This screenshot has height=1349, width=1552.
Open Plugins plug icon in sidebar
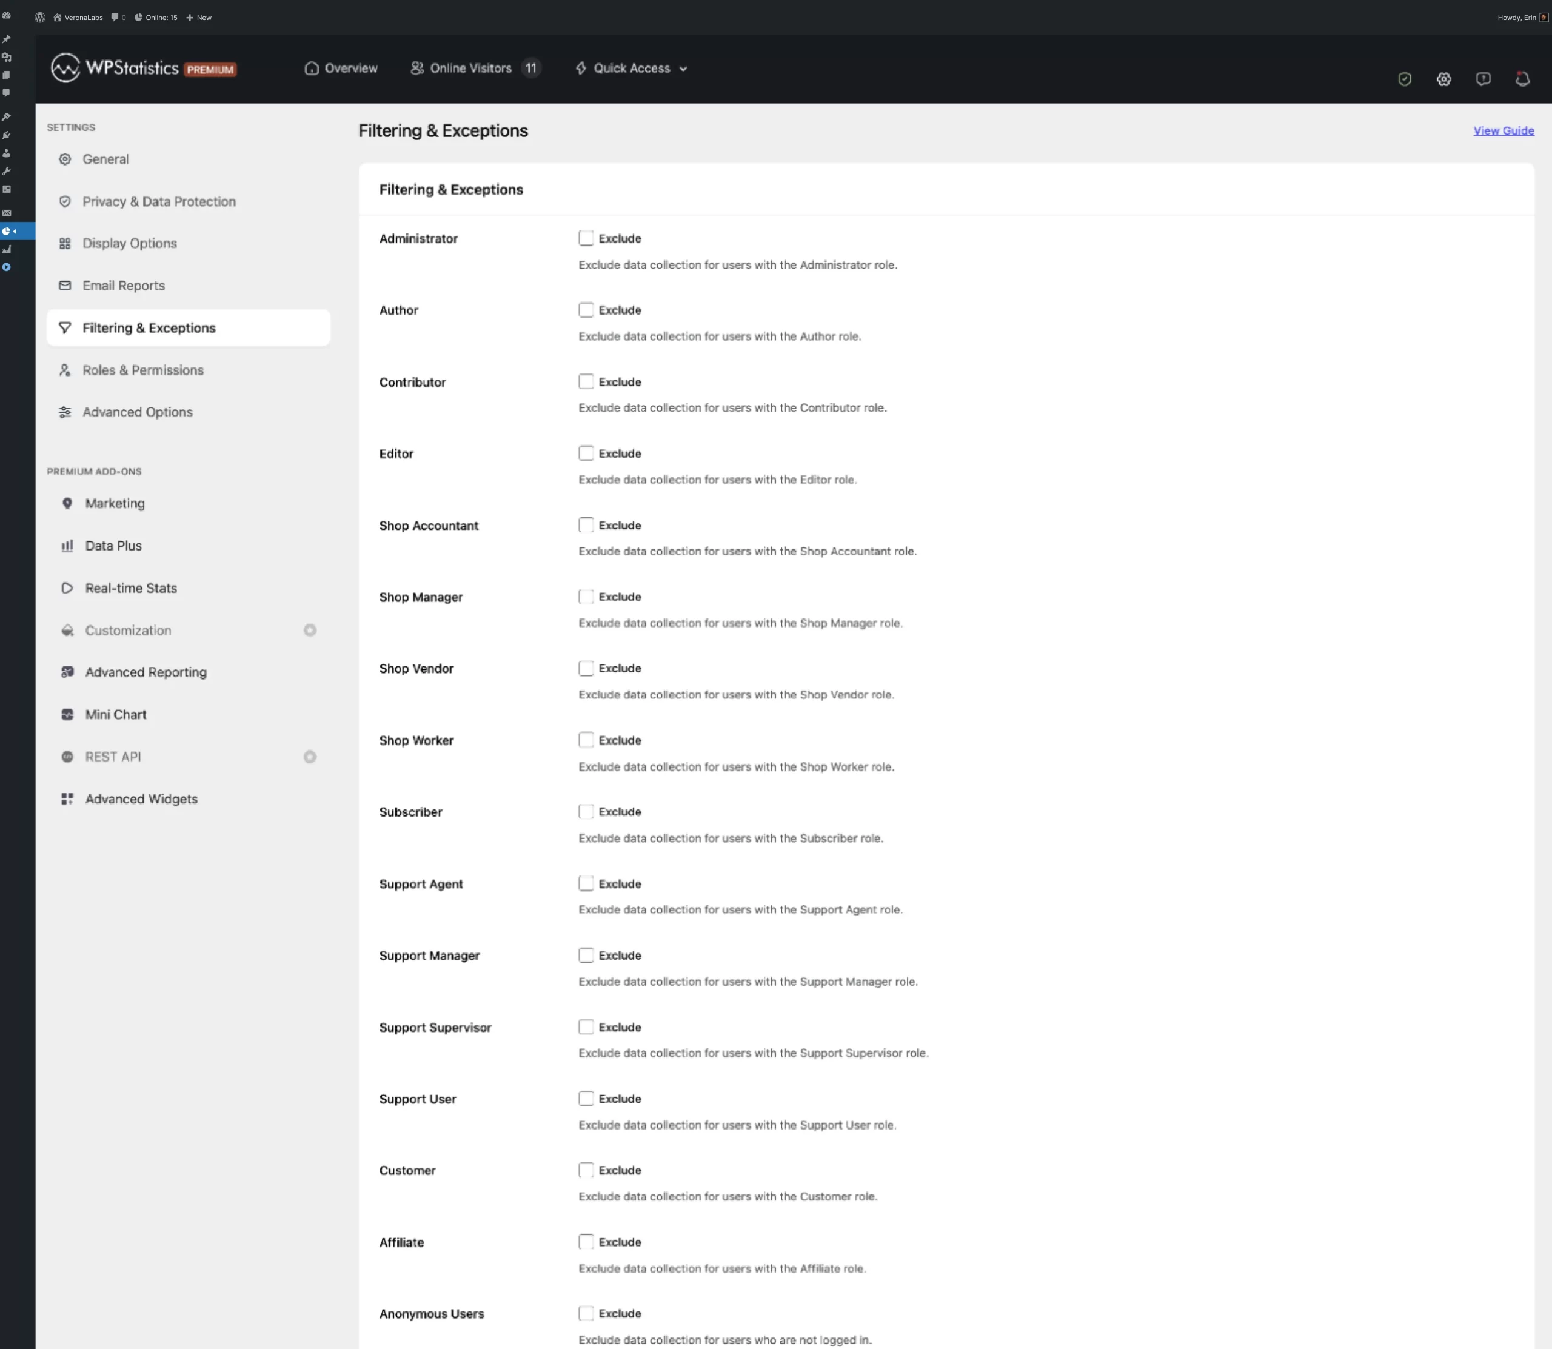(x=6, y=135)
